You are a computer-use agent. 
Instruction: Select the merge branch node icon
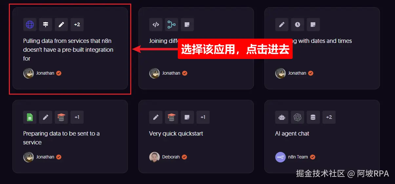[x=172, y=25]
